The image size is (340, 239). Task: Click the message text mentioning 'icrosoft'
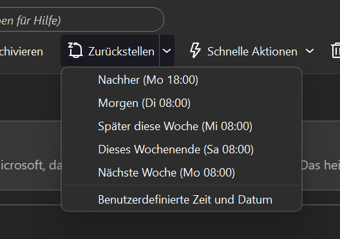31,166
